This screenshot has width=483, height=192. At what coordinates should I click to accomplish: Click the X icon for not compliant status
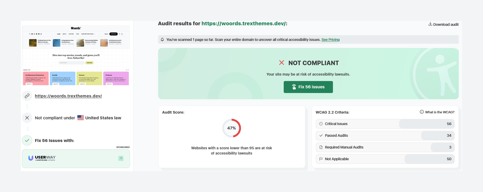(x=27, y=118)
